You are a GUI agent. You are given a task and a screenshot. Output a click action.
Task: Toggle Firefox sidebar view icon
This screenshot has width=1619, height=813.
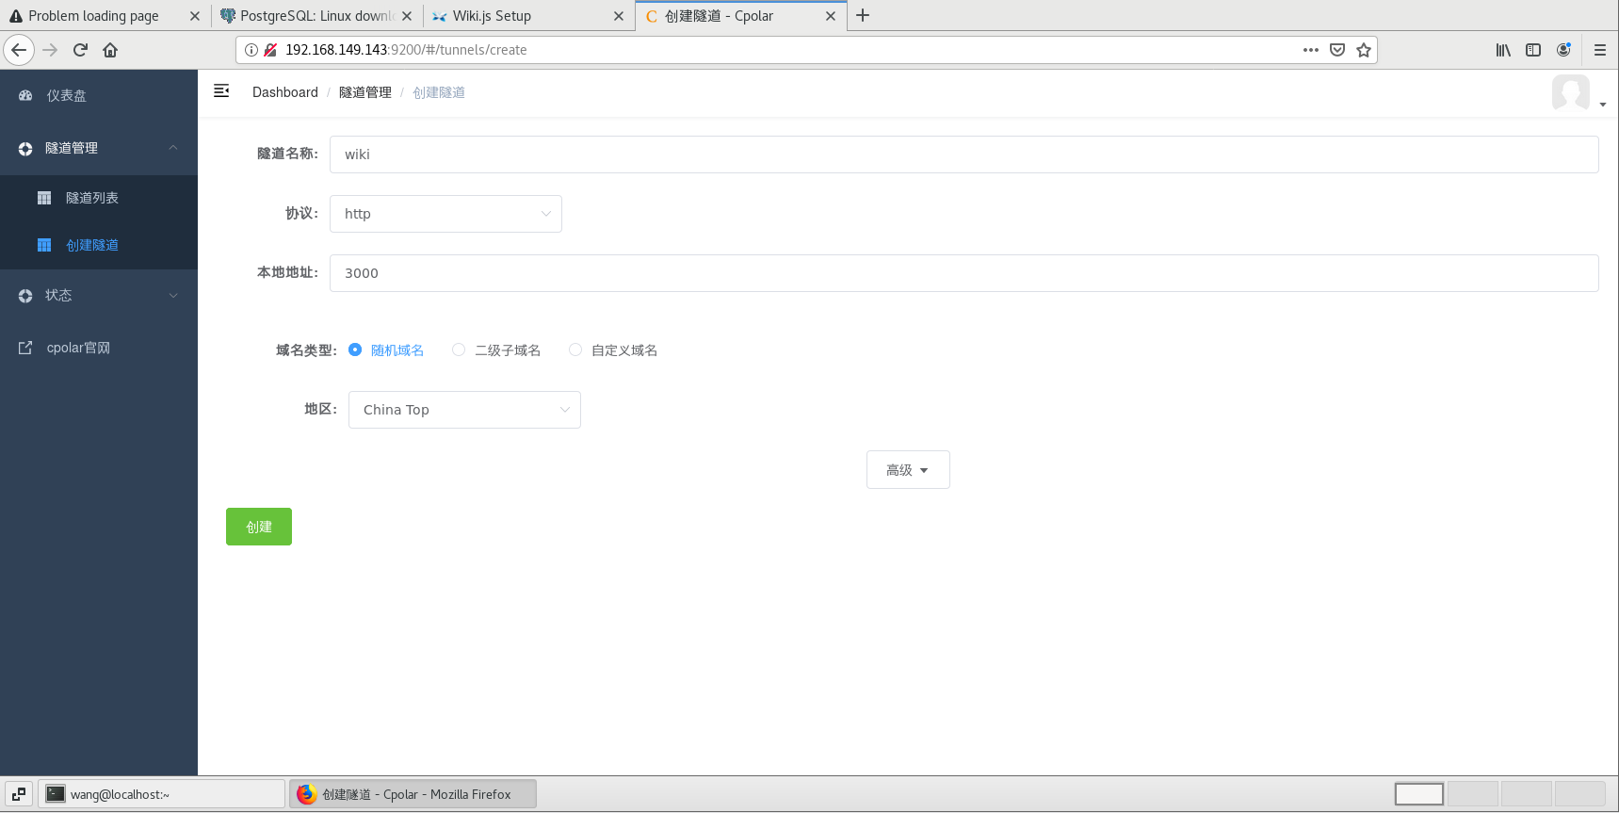point(1533,50)
